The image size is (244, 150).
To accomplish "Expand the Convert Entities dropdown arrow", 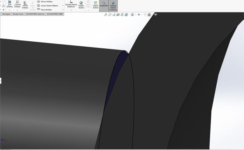I will tap(17, 10).
